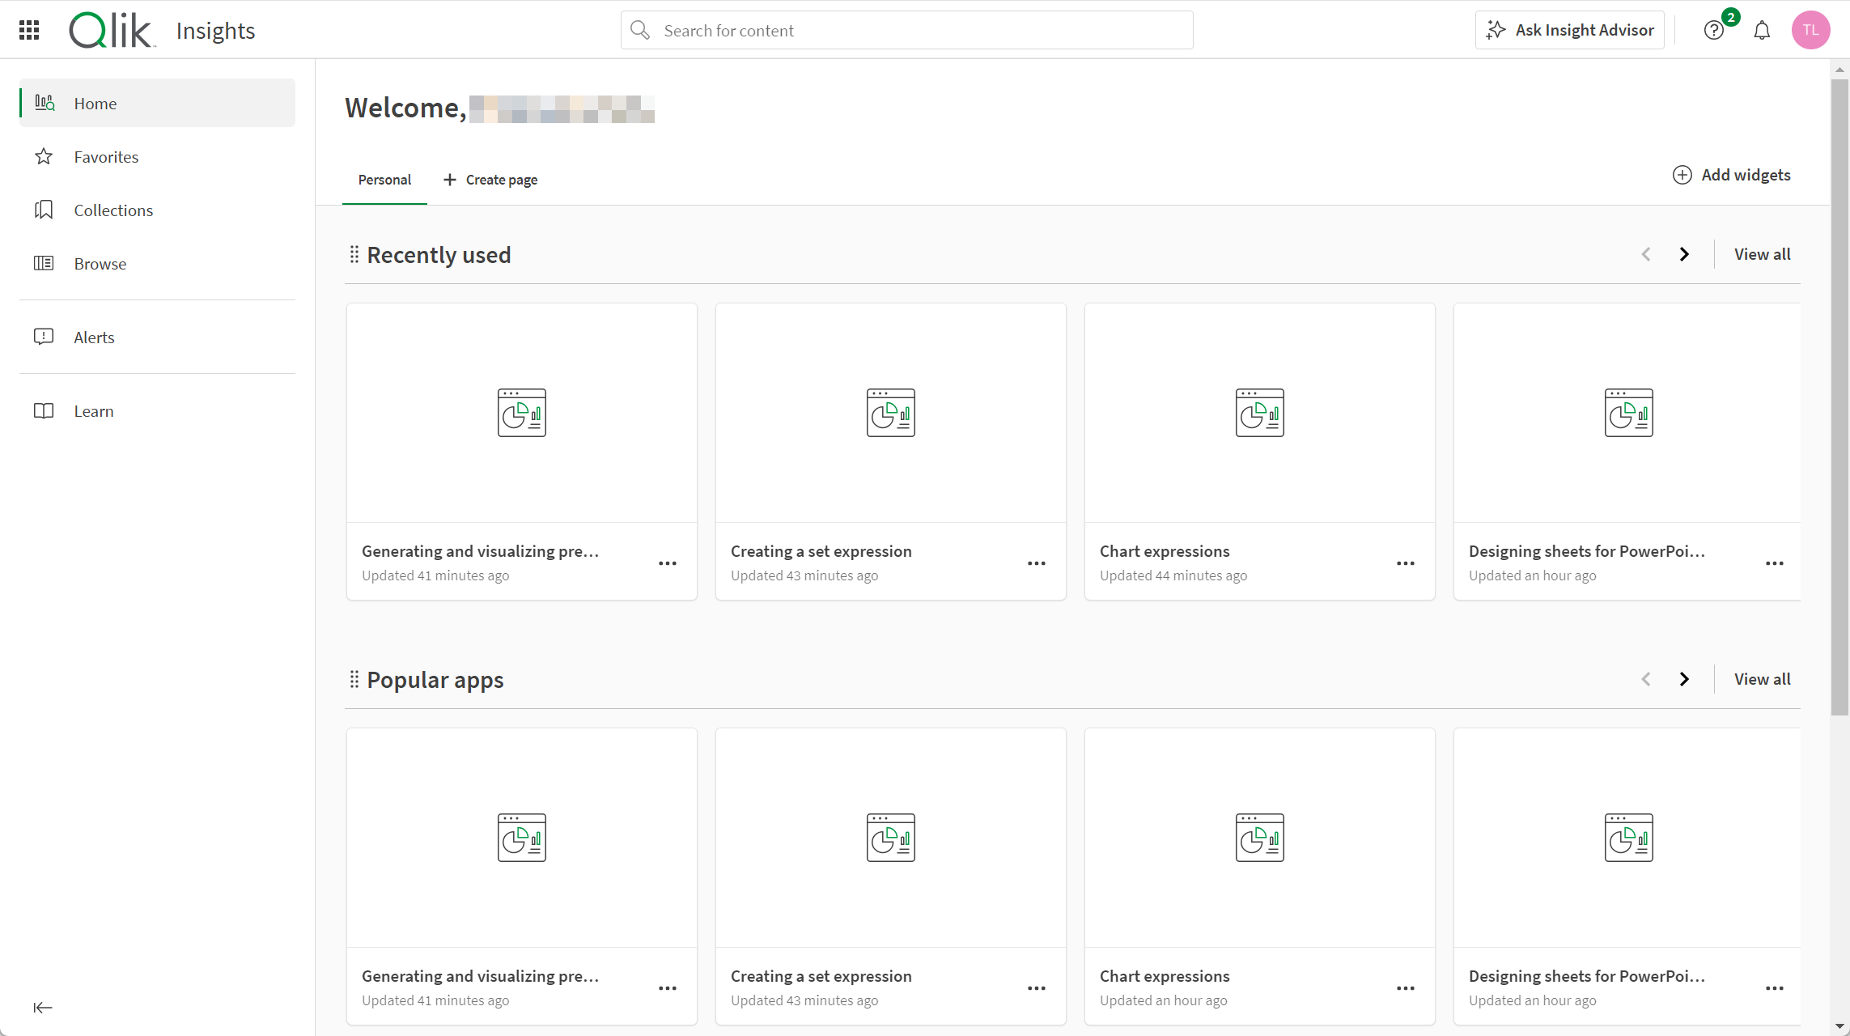
Task: Open the help menu with badge
Action: [x=1713, y=30]
